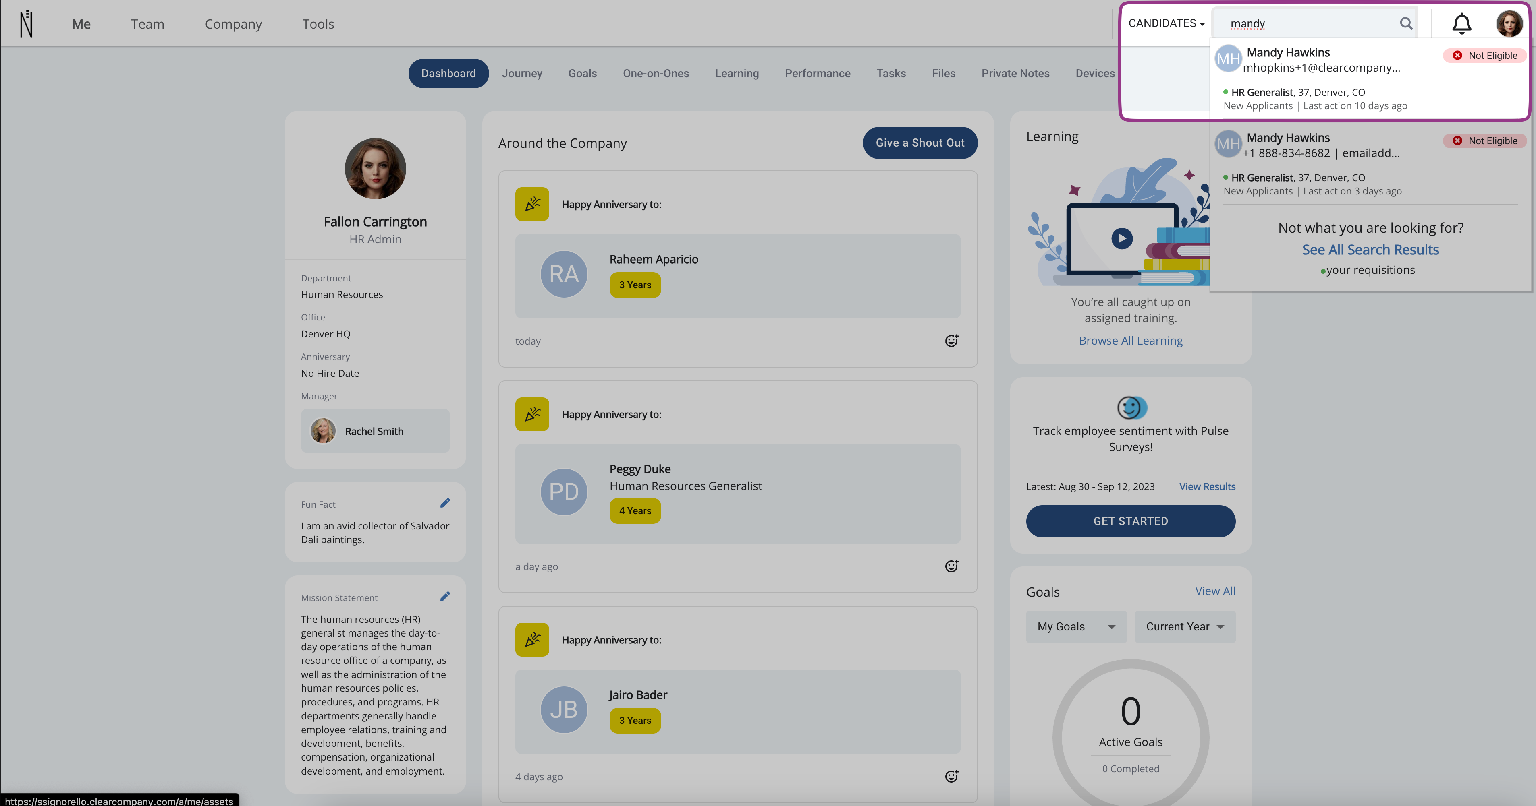Add reaction to Raheem Aparicio anniversary post
This screenshot has height=806, width=1536.
[x=952, y=340]
